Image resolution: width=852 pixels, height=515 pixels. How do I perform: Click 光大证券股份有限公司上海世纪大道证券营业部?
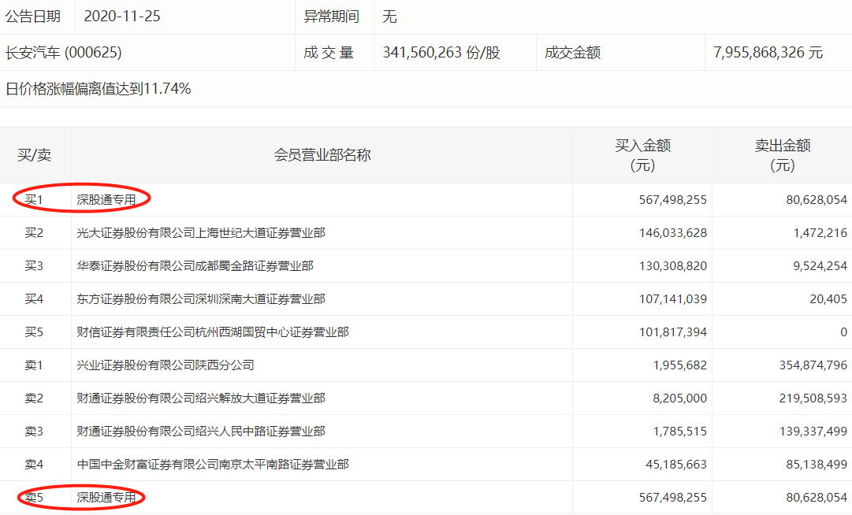pos(201,233)
